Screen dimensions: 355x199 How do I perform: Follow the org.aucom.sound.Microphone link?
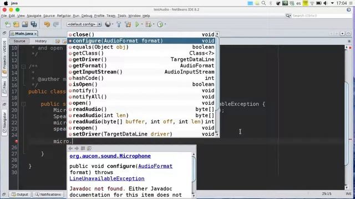click(110, 156)
